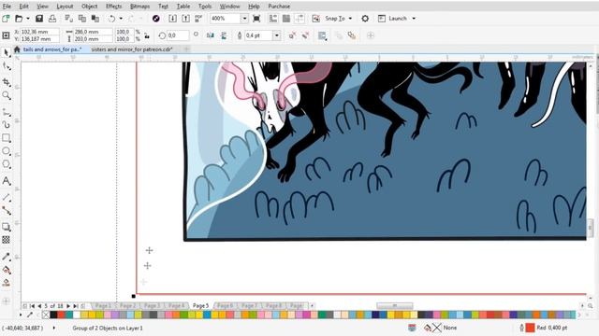Expand the color palette flyout arrow

click(x=21, y=315)
